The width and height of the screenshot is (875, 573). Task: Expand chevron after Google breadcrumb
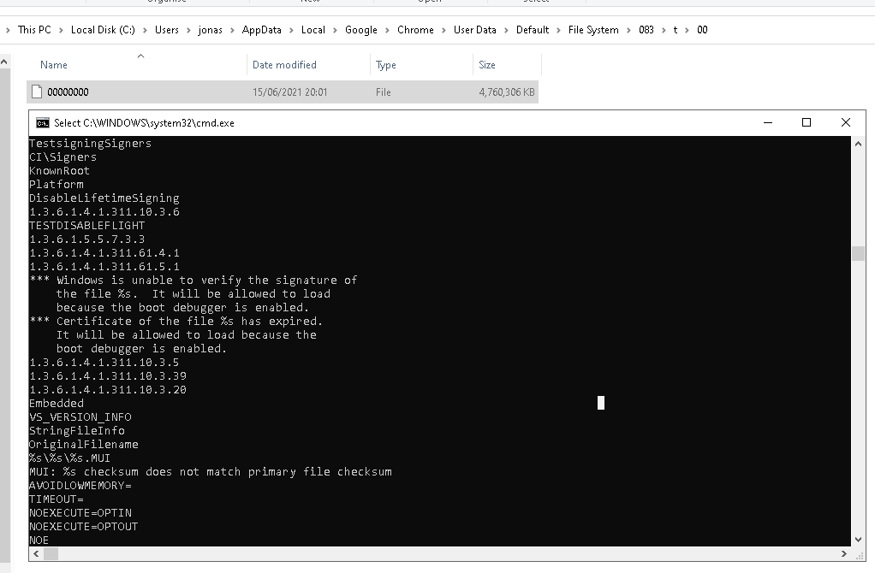(387, 30)
